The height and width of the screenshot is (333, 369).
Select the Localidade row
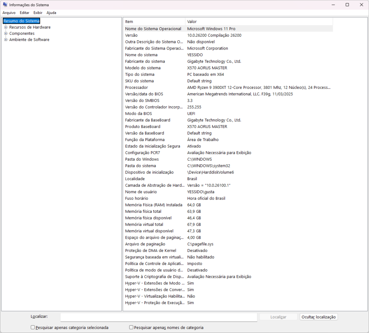(228, 179)
